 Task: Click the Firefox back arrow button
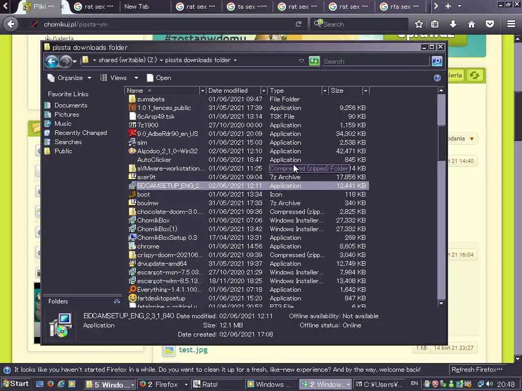coord(11,24)
